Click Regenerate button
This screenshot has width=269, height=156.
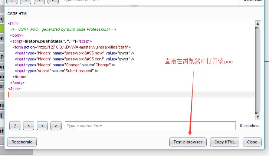(x=22, y=142)
